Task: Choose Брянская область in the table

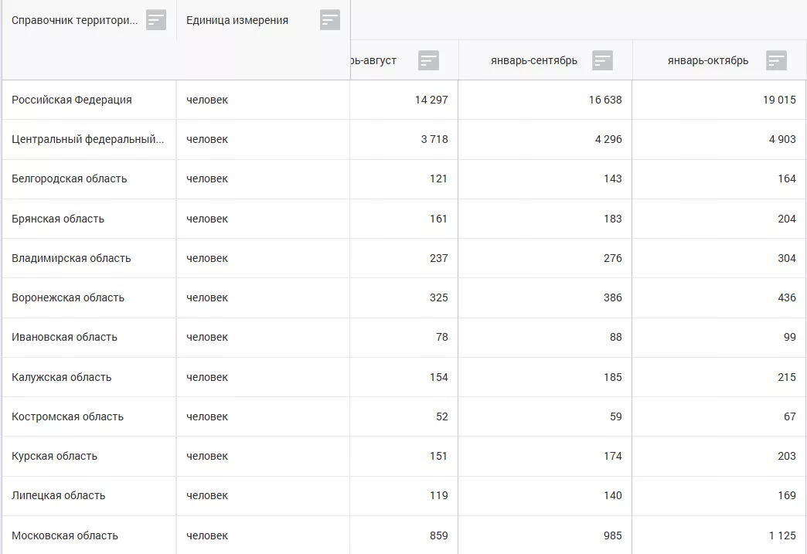Action: (x=58, y=219)
